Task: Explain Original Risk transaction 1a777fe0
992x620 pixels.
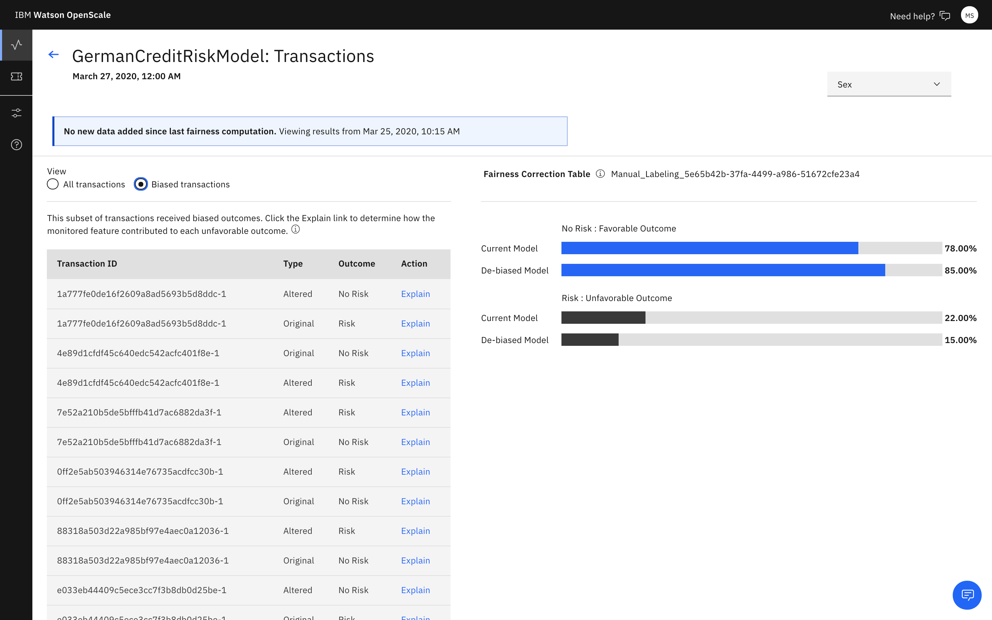Action: [x=415, y=323]
